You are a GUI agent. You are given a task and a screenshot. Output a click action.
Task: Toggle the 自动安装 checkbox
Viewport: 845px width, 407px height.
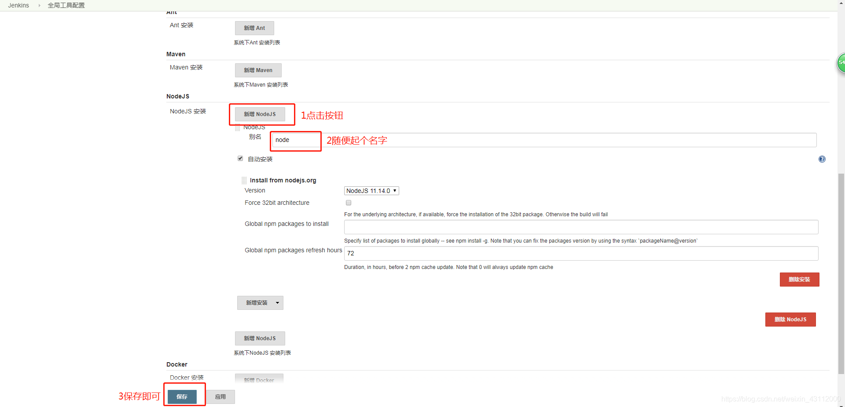coord(240,158)
